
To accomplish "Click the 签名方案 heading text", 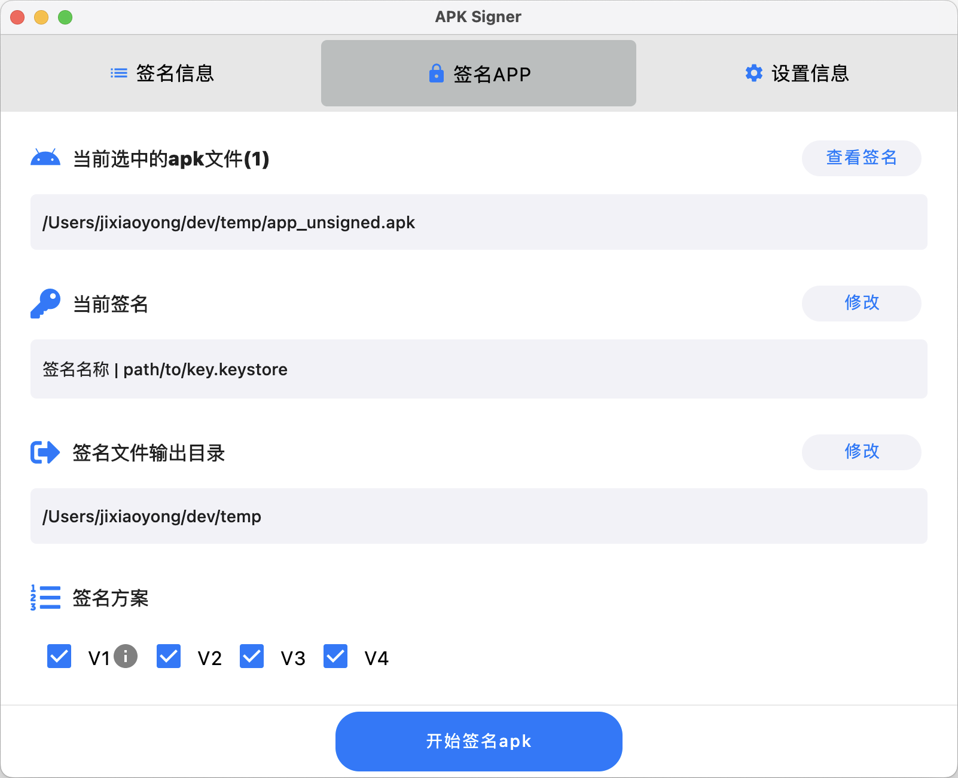I will click(x=111, y=598).
